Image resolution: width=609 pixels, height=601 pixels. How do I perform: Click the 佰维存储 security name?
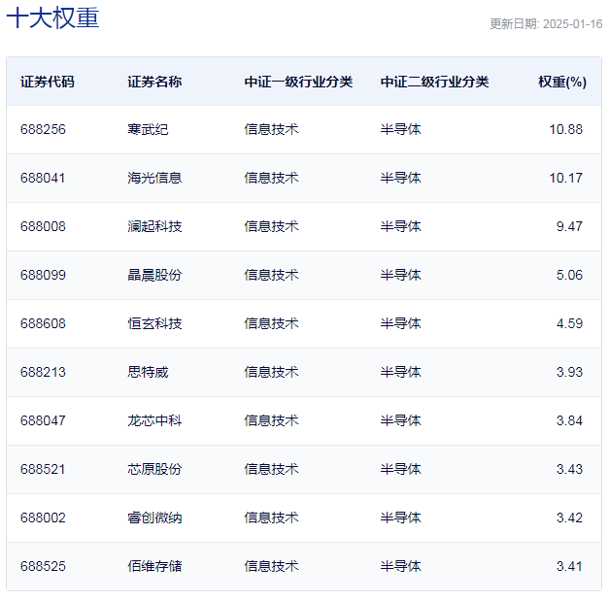tap(154, 566)
